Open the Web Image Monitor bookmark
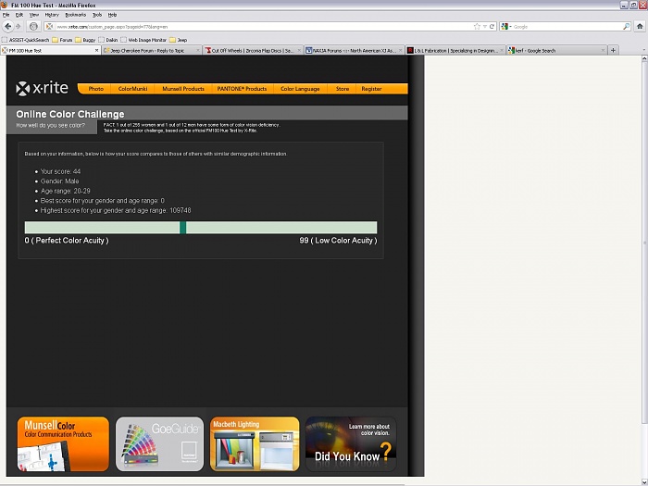648x486 pixels. point(143,40)
